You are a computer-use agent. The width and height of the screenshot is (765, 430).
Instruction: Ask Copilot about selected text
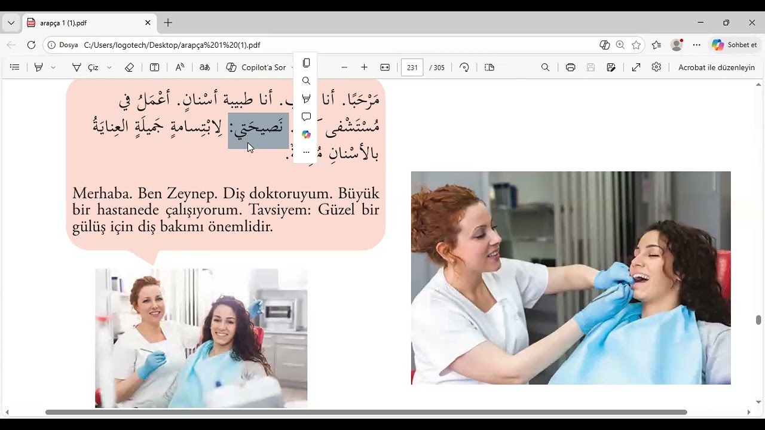tap(306, 134)
